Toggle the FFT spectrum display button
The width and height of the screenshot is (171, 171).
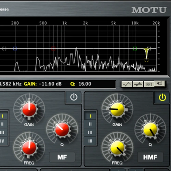[x=149, y=84]
